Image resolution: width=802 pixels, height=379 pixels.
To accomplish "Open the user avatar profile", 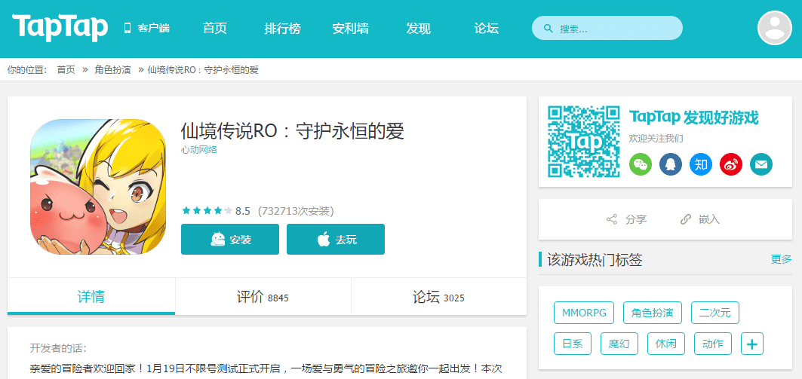I will click(x=774, y=28).
